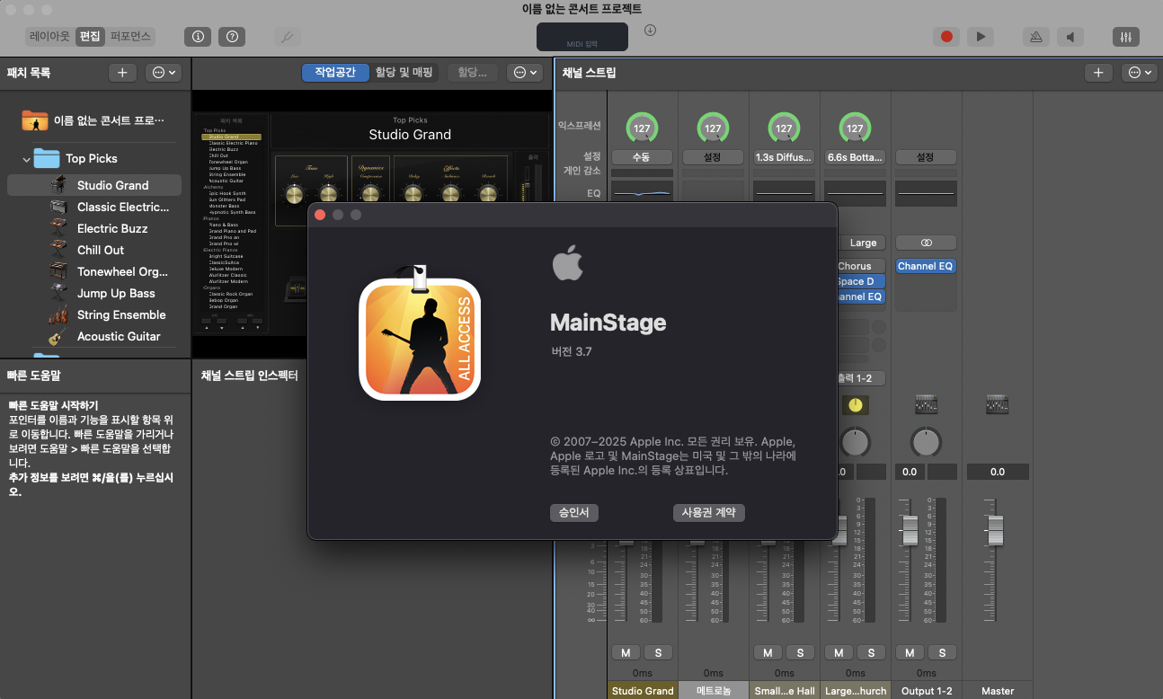Screen dimensions: 1163x699
Task: Open quick help question mark icon
Action: pos(232,37)
